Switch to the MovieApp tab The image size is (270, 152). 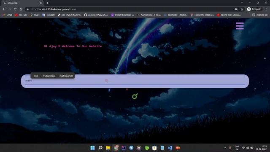(22, 3)
